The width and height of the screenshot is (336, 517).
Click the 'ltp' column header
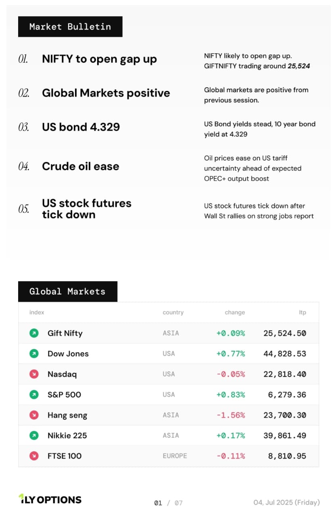(x=303, y=312)
